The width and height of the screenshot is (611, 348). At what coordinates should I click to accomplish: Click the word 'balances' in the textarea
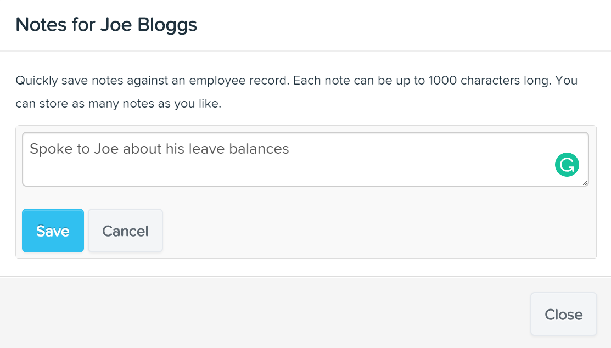(262, 149)
